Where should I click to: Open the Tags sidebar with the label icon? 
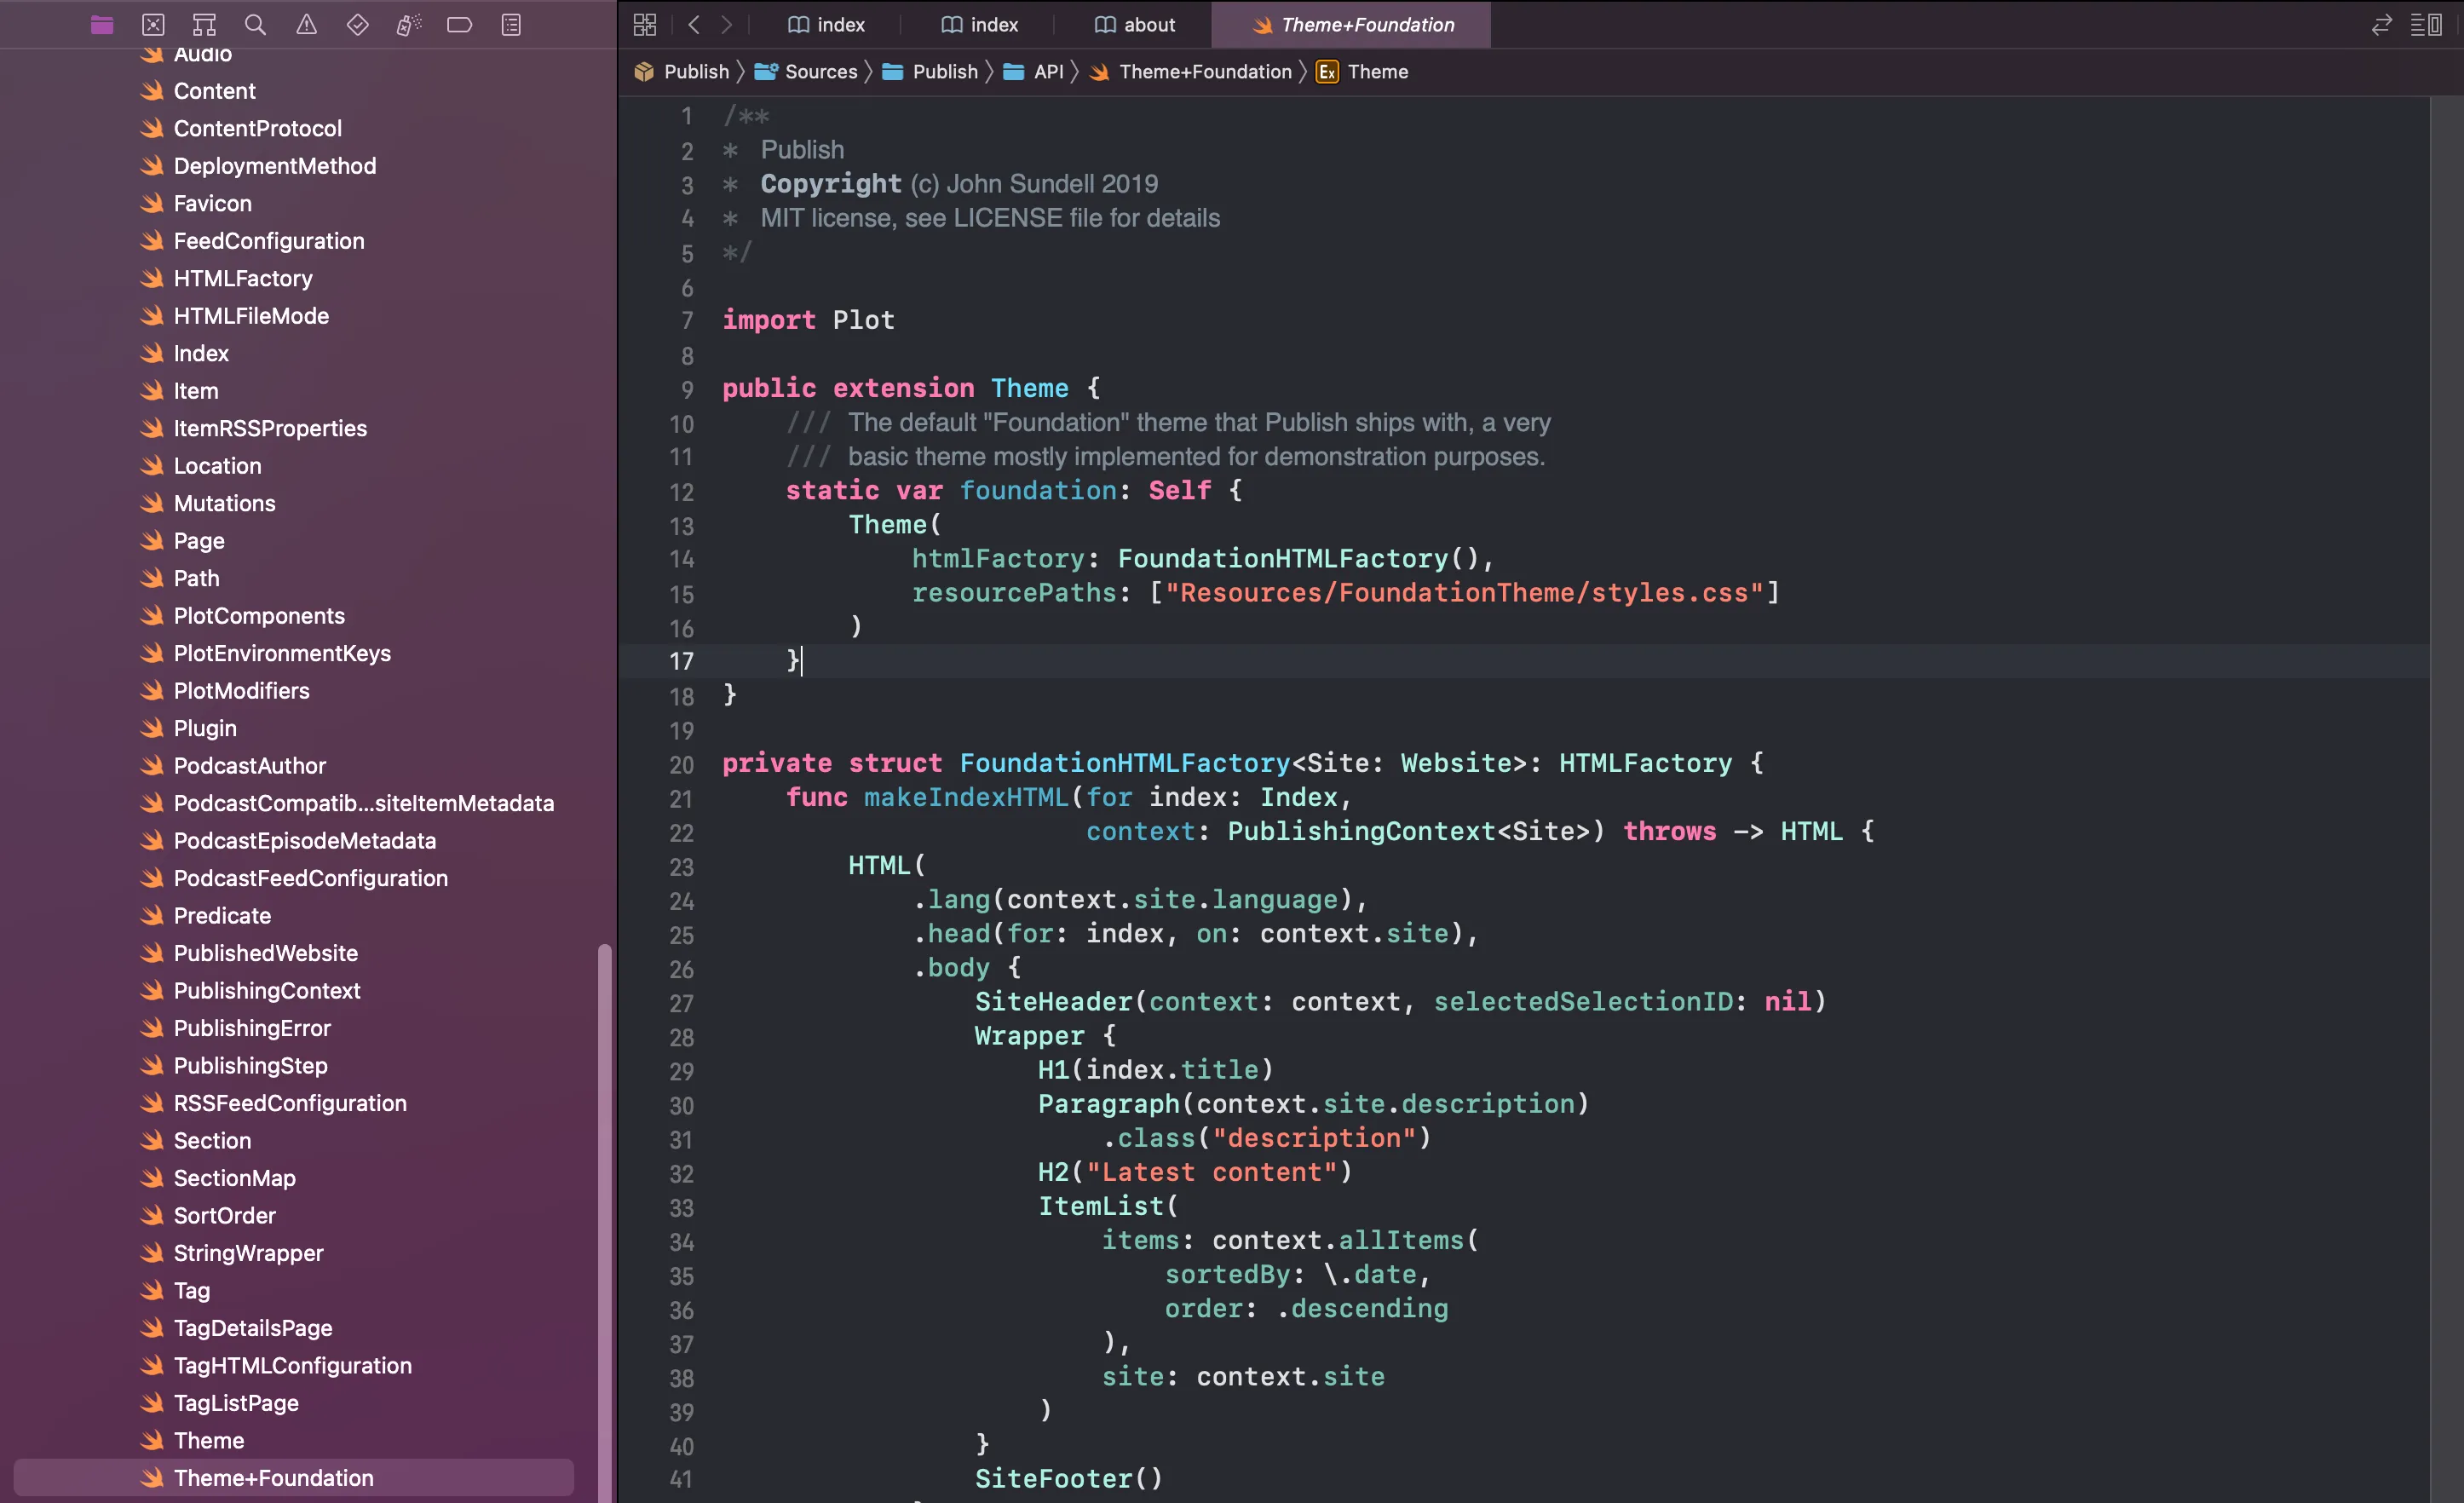[x=459, y=24]
